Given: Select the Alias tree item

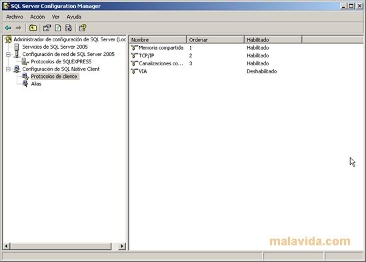Looking at the screenshot, I should click(36, 84).
